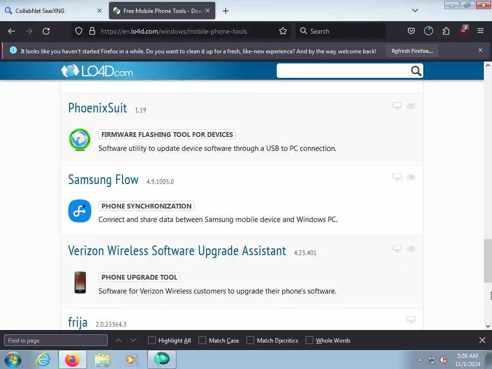Screen dimensions: 492x369
Task: Open the Firefox hamburger menu
Action: click(480, 31)
